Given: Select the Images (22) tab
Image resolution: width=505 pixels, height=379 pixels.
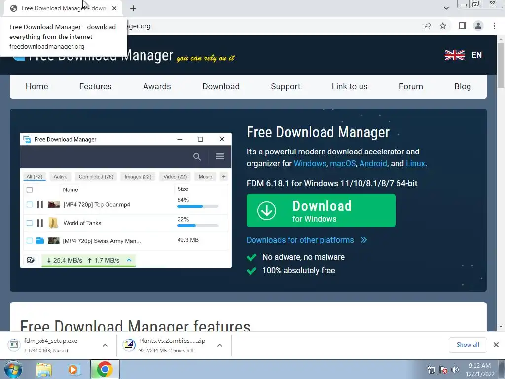Looking at the screenshot, I should click(x=138, y=177).
